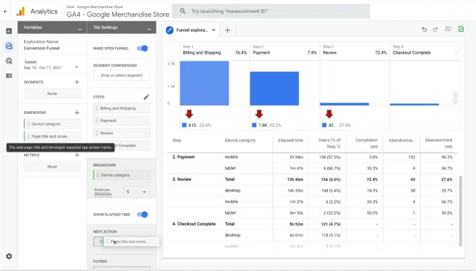
Task: Click the Completion rate column header
Action: tap(366, 143)
